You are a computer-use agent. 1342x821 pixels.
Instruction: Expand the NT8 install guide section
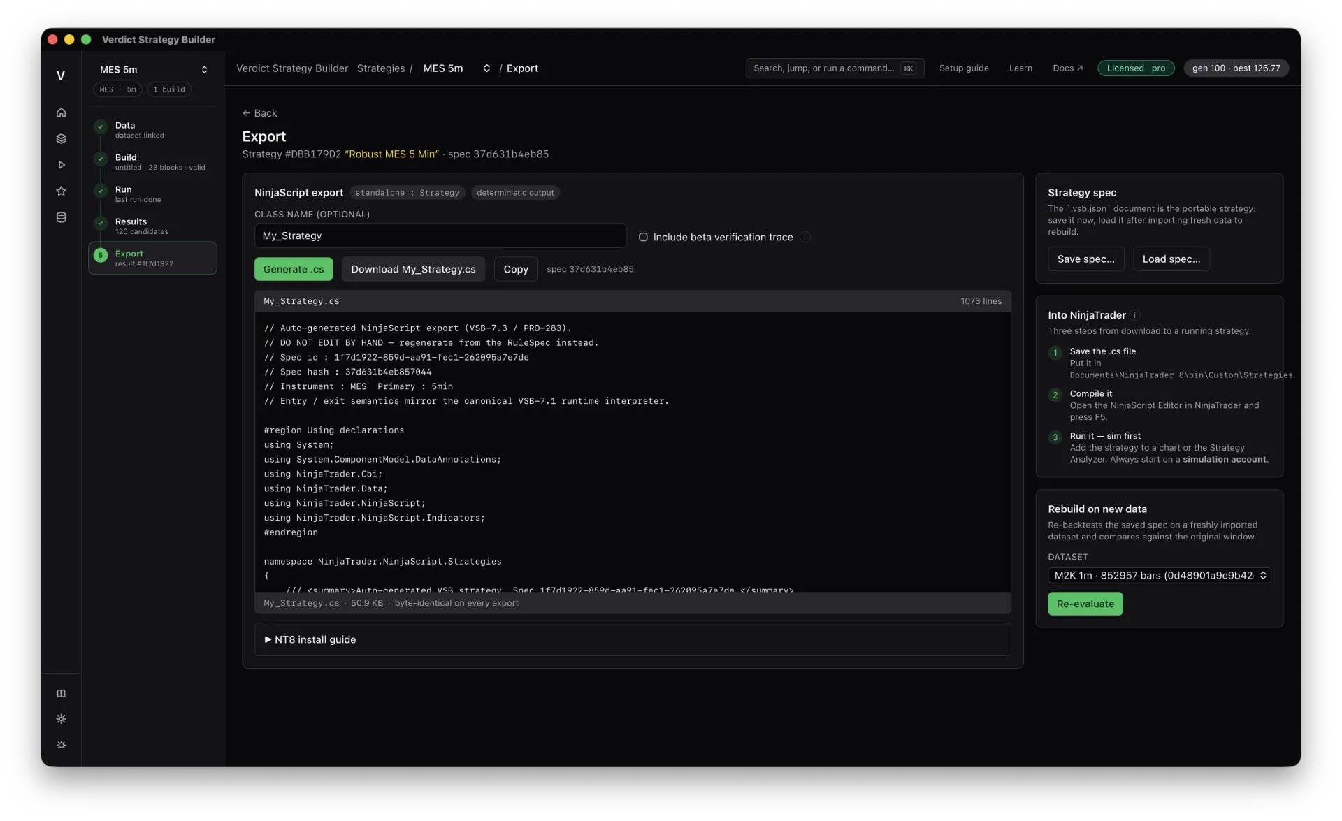click(x=633, y=639)
